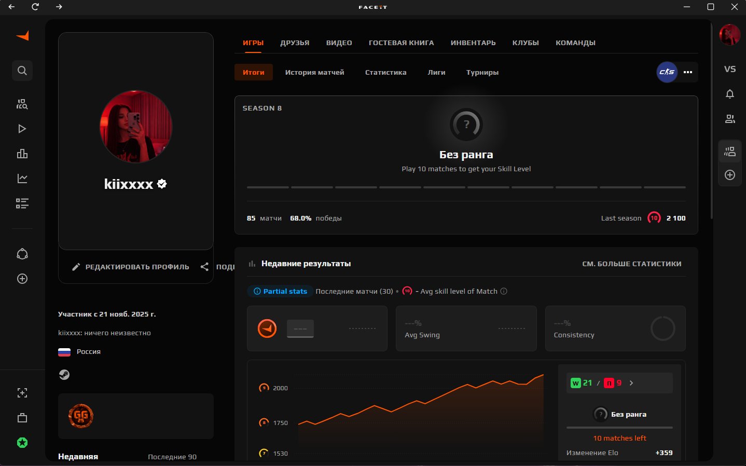The height and width of the screenshot is (466, 746).
Task: Click the Последние 90 label
Action: [x=172, y=457]
